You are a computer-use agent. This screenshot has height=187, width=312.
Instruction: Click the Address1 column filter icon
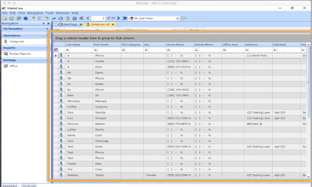[247, 50]
